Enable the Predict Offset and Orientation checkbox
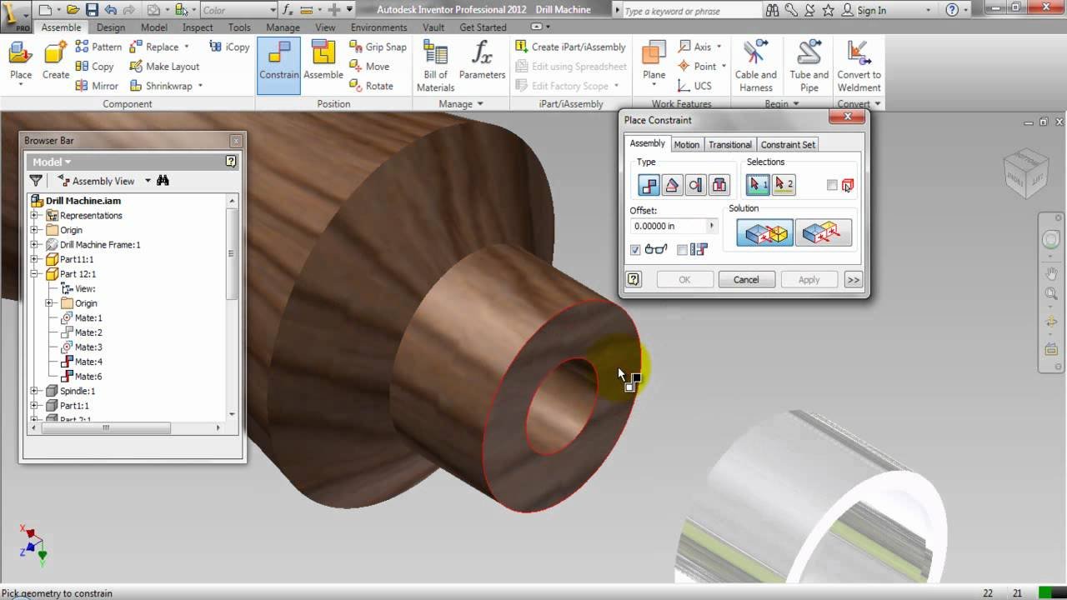Image resolution: width=1067 pixels, height=600 pixels. click(x=682, y=250)
